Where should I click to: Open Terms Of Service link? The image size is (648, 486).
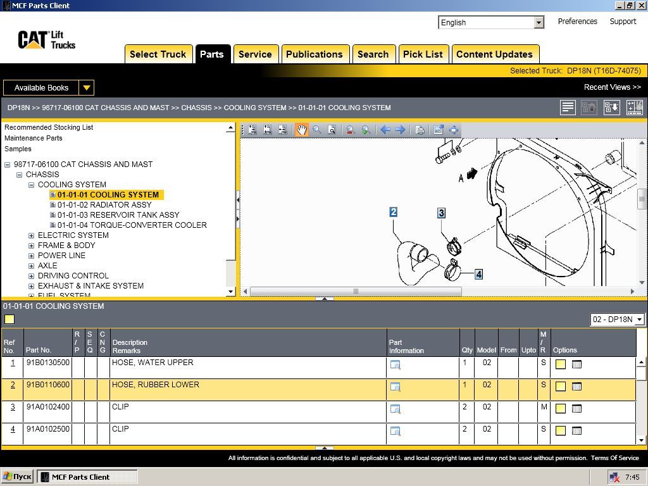615,458
